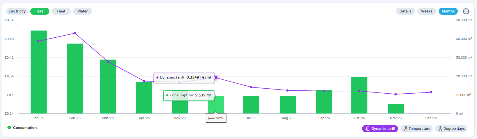This screenshot has height=139, width=477.
Task: Click the Dec '25 dynamic tariff point
Action: coord(431,92)
